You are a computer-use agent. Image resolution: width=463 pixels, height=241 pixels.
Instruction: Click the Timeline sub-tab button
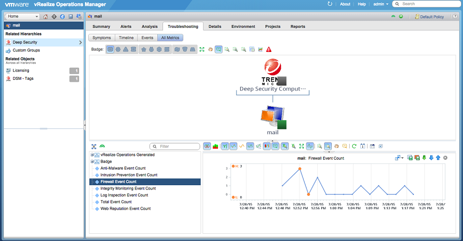point(125,38)
